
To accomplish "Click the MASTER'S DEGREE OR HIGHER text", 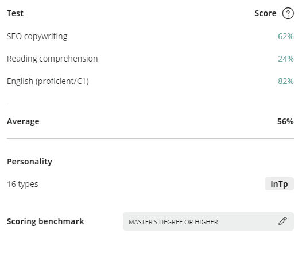I will [x=173, y=222].
